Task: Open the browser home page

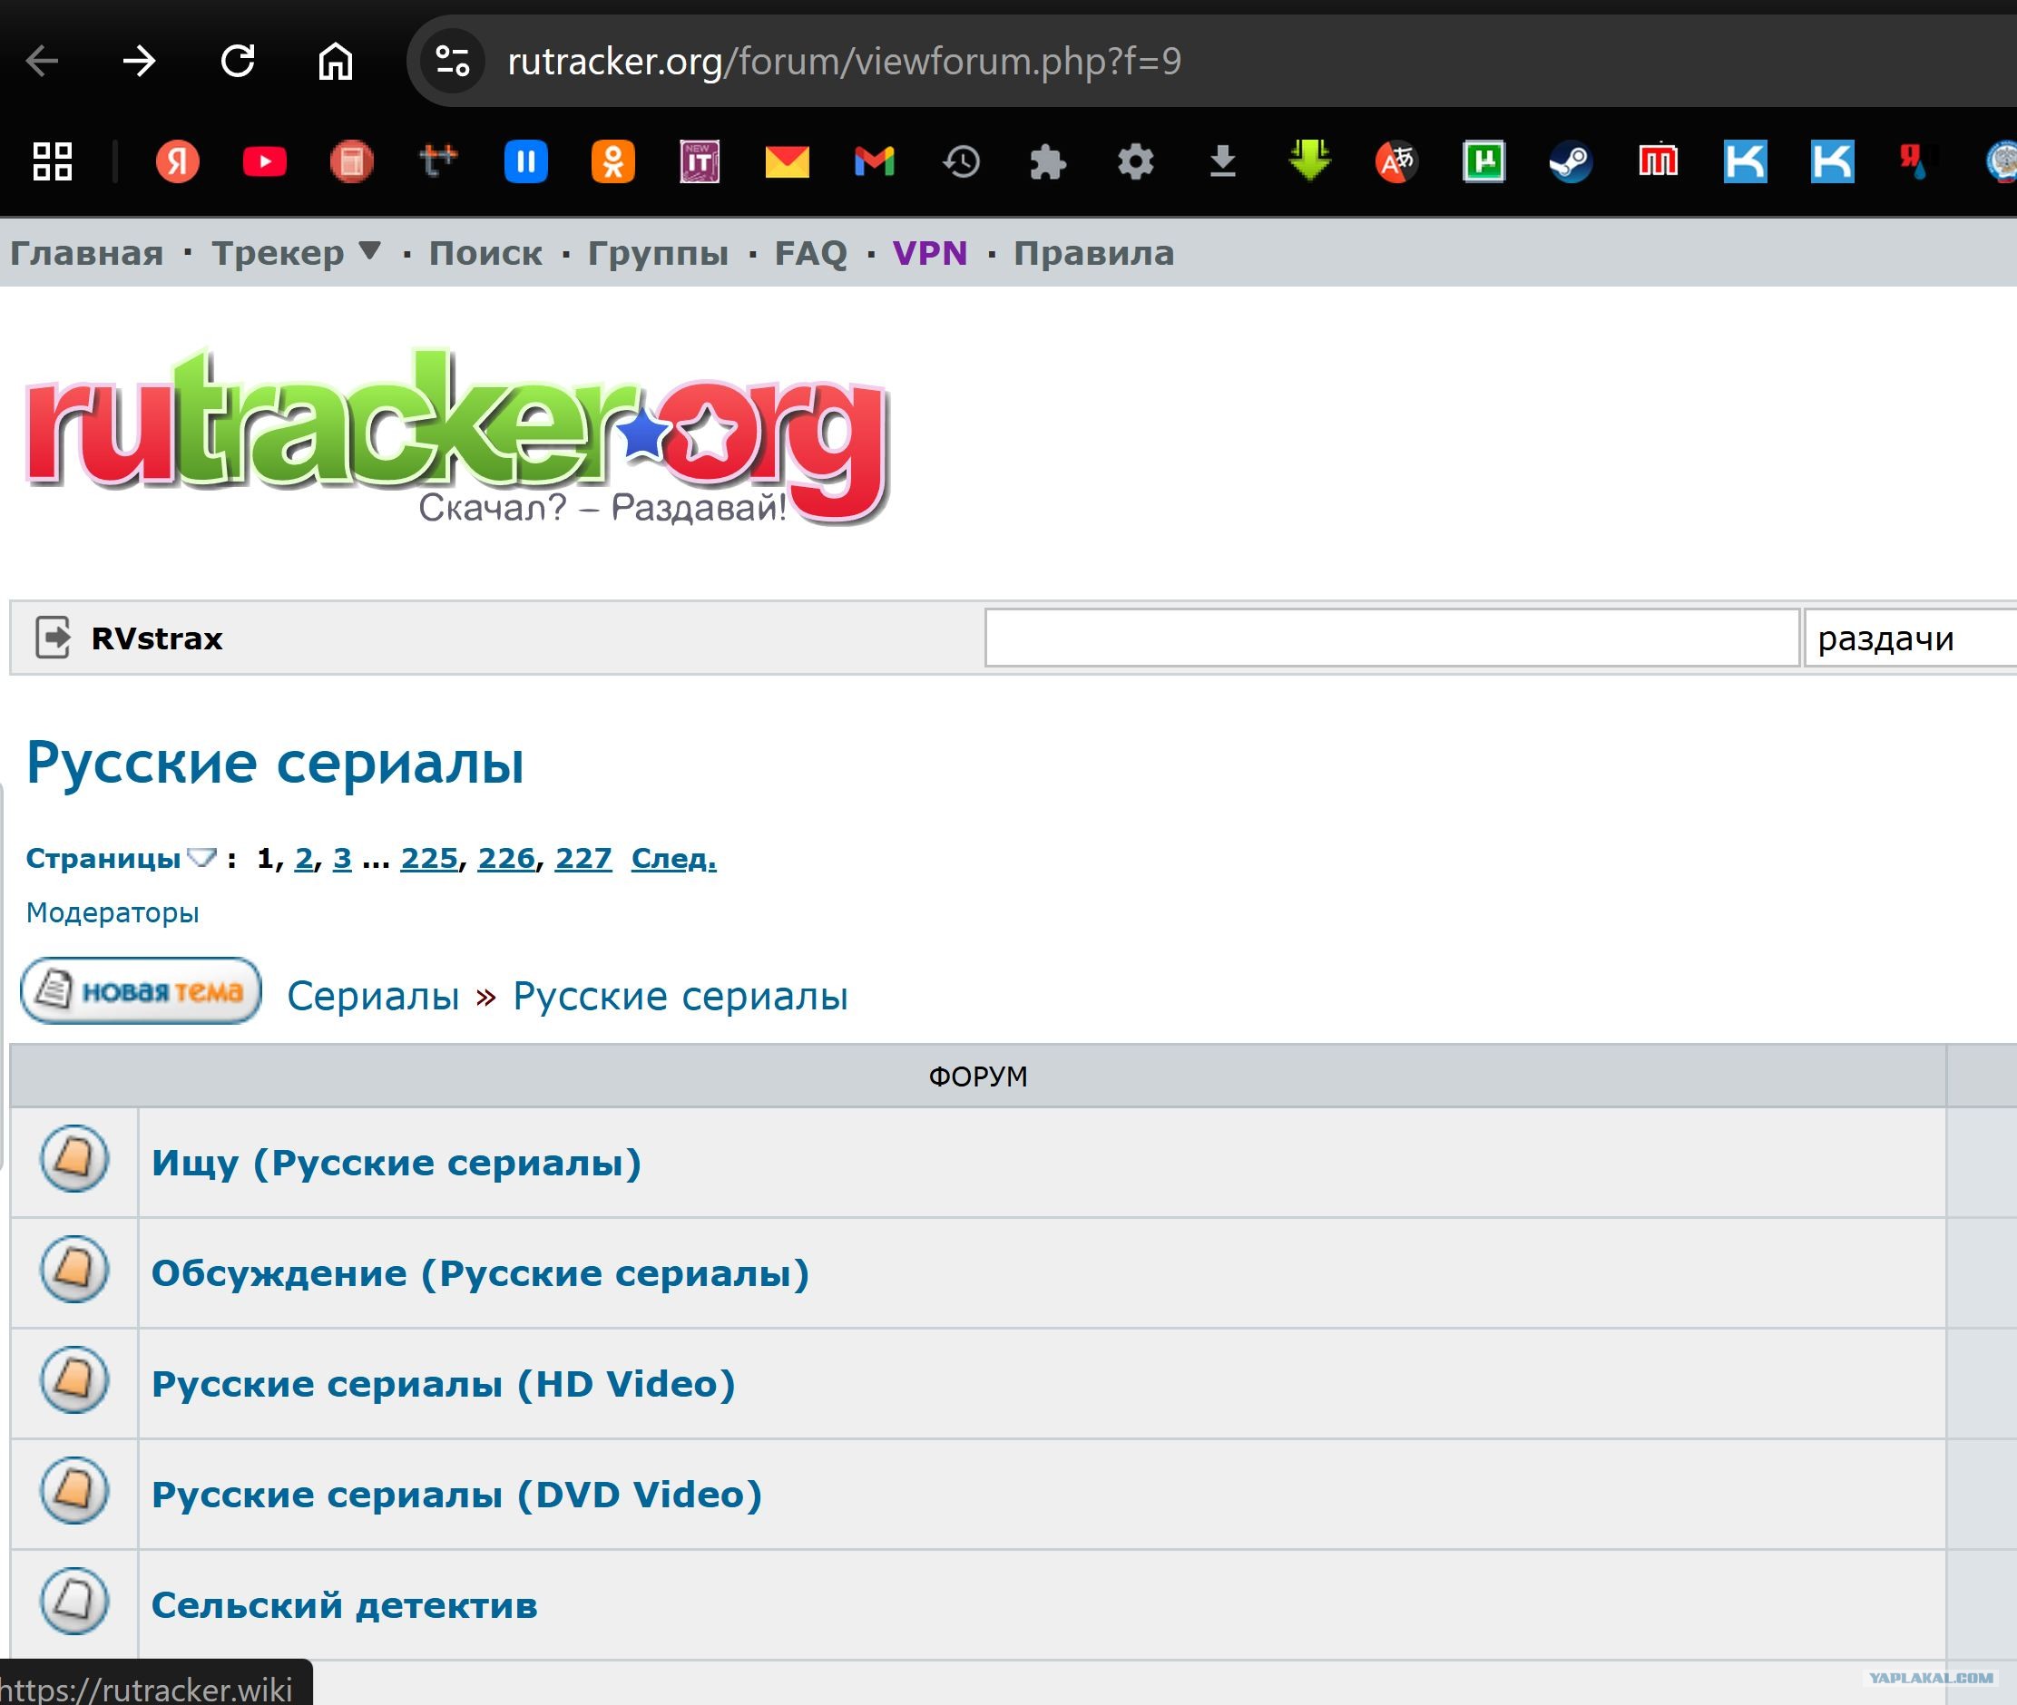Action: pyautogui.click(x=336, y=62)
